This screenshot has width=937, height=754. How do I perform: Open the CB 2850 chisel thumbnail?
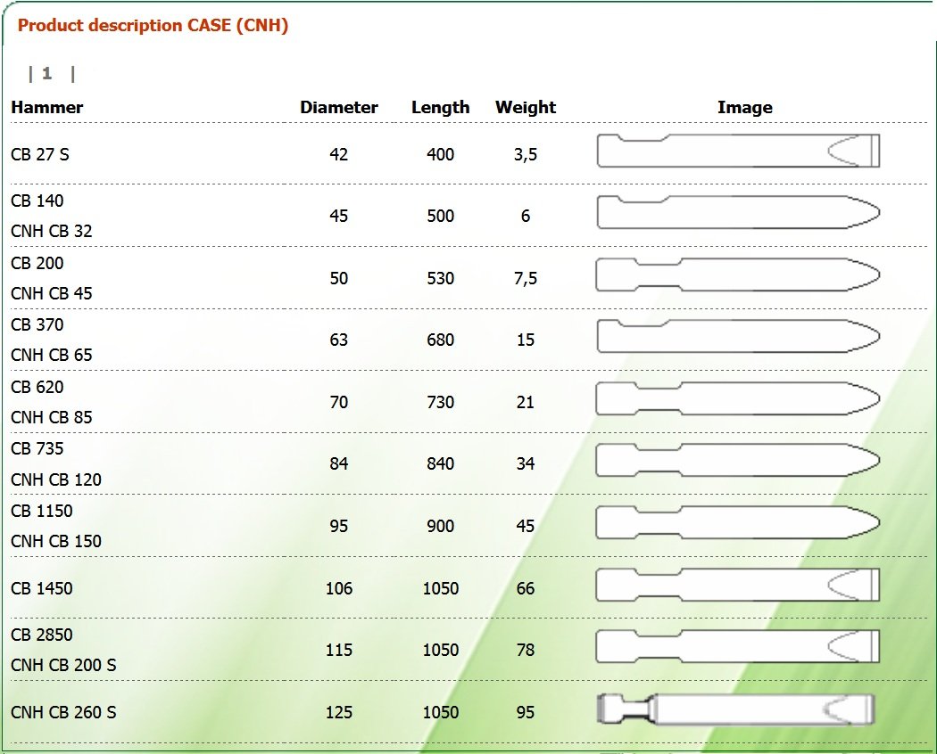(x=739, y=646)
